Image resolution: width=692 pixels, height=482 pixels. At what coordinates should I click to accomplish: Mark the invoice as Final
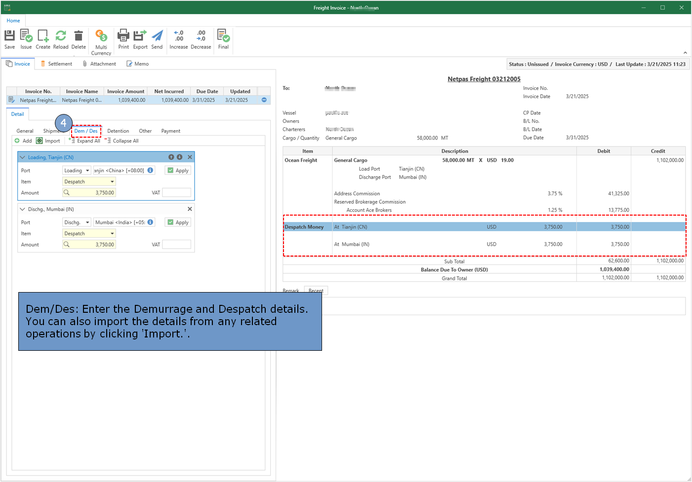[223, 39]
